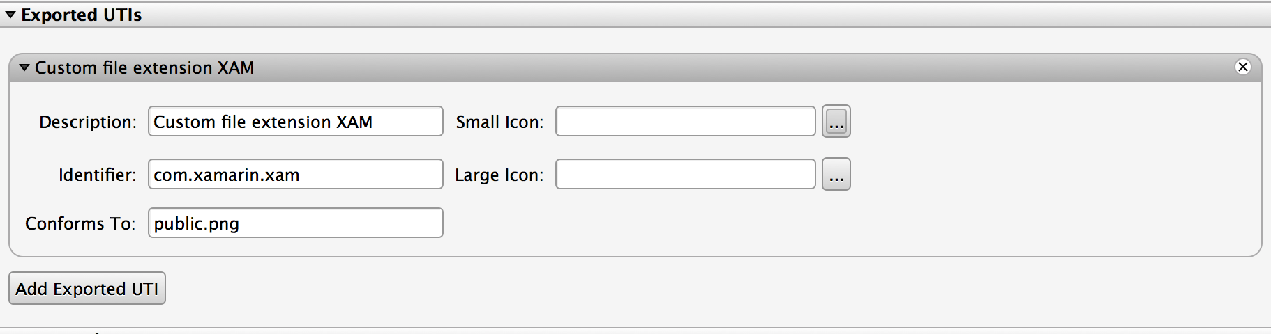Click the Add Exported UTI button

click(87, 288)
